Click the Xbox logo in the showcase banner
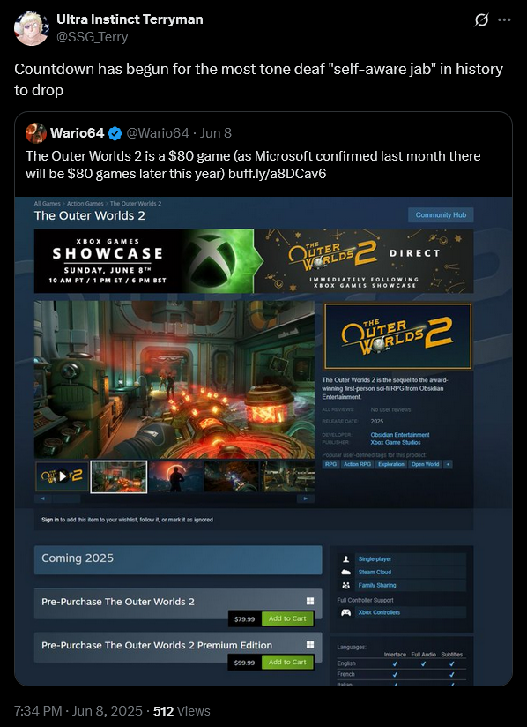527x727 pixels. click(222, 260)
